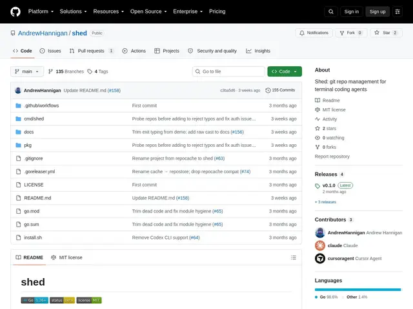Click the tag icon next to 4 Tags
The height and width of the screenshot is (309, 413).
[x=90, y=71]
